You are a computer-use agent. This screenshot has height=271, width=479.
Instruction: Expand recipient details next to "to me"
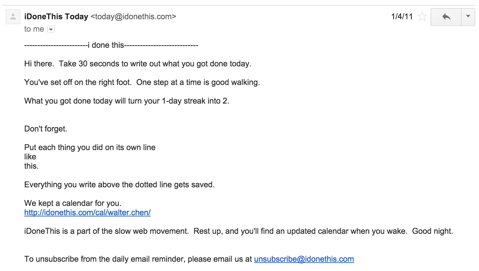51,29
